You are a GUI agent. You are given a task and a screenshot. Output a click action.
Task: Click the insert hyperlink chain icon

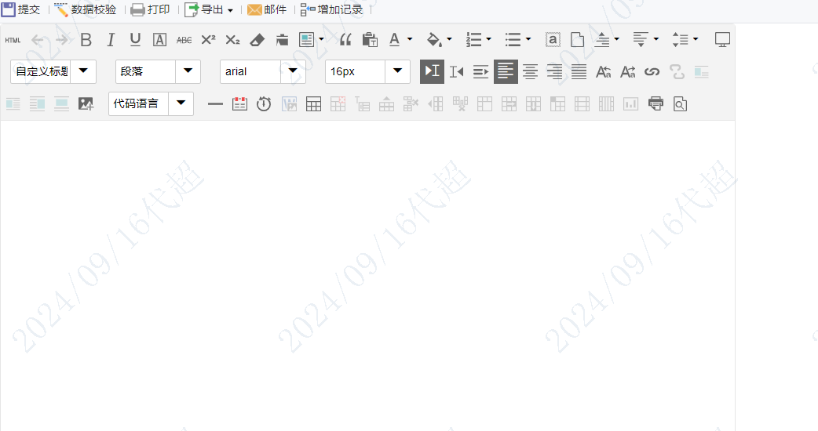(x=652, y=72)
